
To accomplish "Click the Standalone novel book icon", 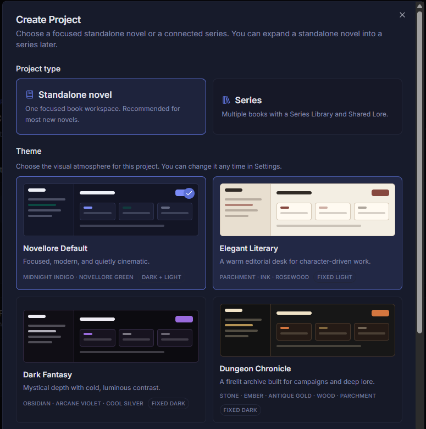I will 30,94.
